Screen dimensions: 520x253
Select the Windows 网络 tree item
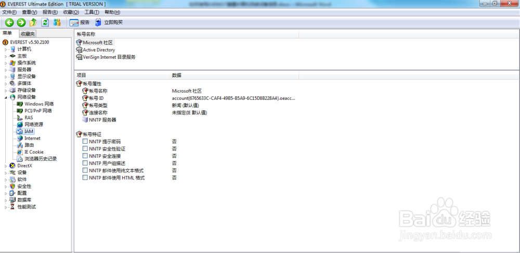coord(39,104)
